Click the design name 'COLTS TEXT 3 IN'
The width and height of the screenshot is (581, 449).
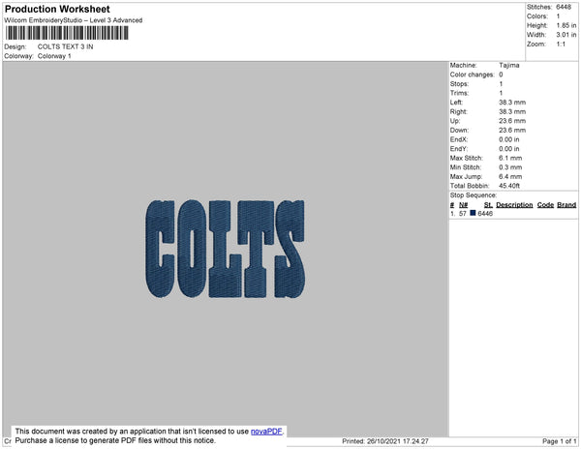pos(65,46)
